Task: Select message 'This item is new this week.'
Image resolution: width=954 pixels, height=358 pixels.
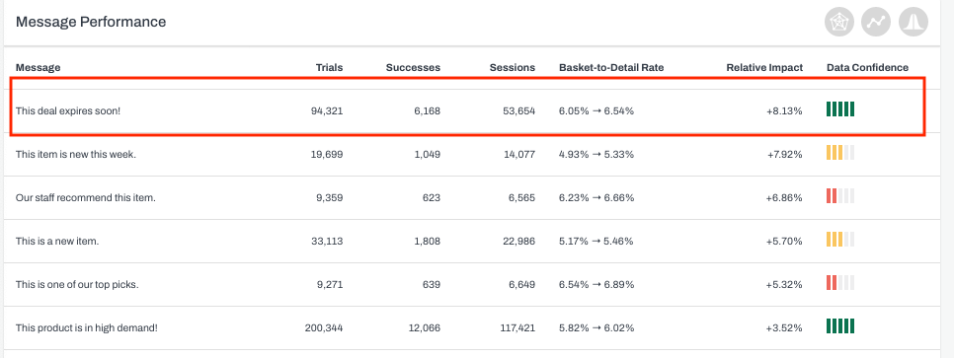Action: tap(76, 155)
